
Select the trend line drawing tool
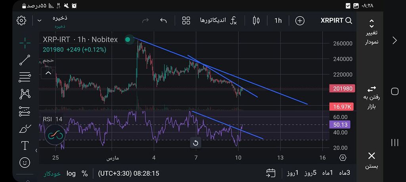[25, 60]
